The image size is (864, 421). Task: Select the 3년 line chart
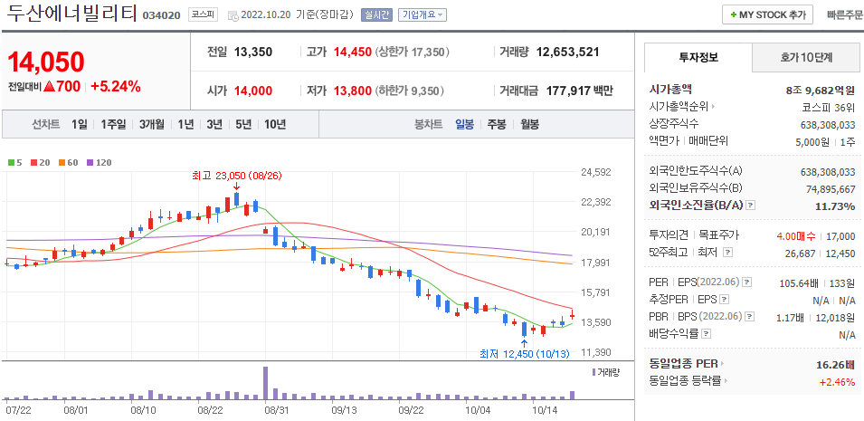point(214,124)
